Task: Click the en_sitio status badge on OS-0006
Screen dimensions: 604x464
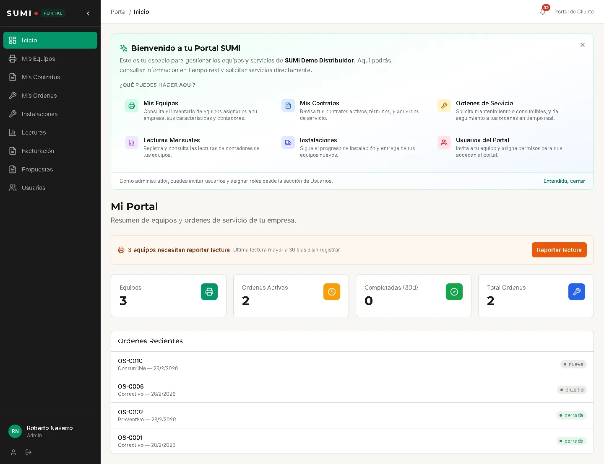Action: (572, 390)
